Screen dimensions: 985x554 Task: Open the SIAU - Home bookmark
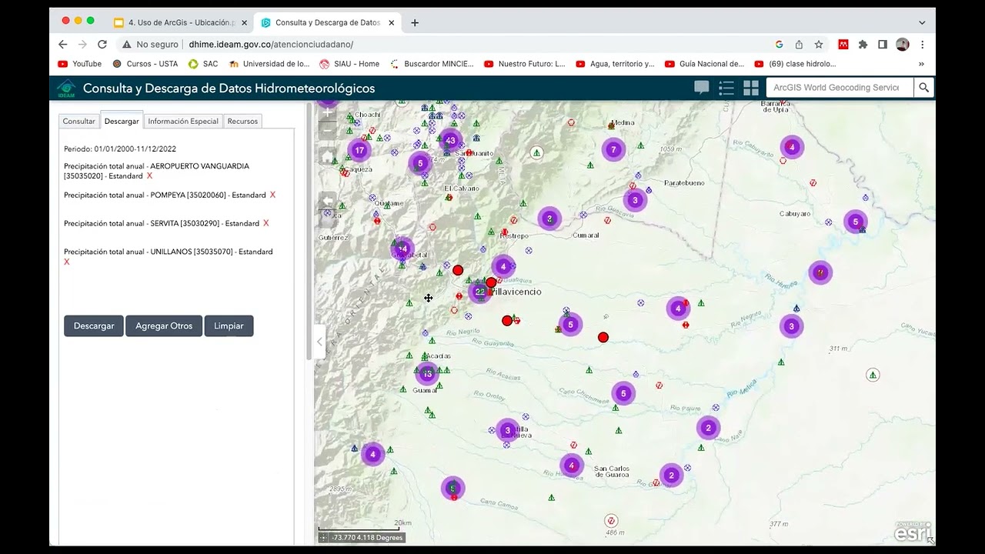point(349,64)
